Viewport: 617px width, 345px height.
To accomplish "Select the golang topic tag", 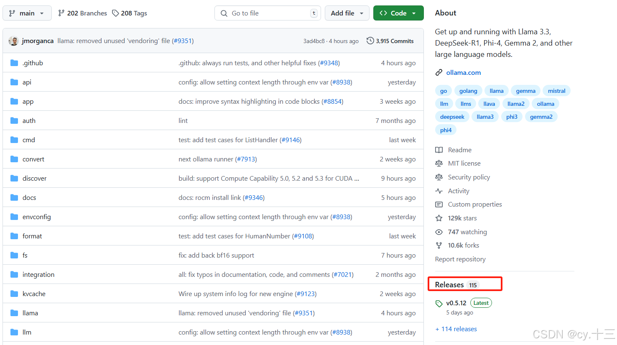I will [x=468, y=91].
